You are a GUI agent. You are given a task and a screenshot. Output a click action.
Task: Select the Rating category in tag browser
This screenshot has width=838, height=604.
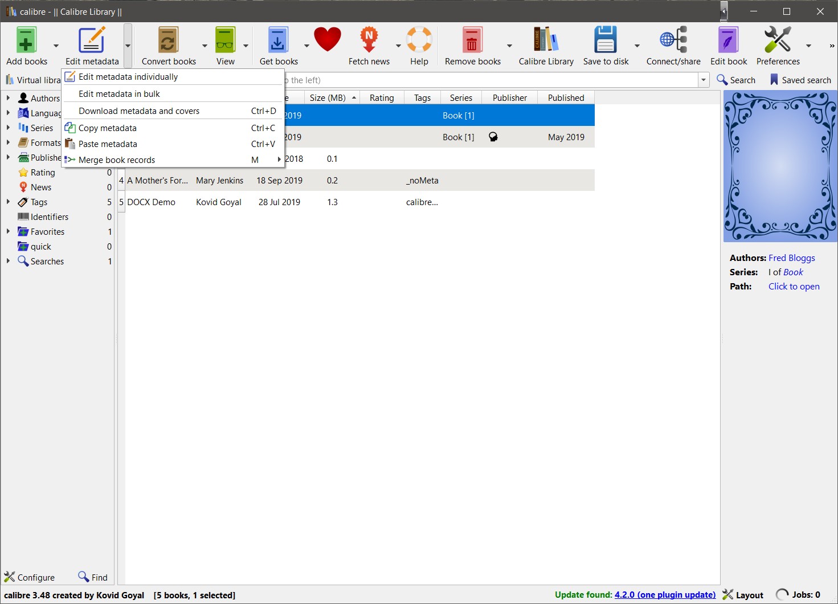click(x=43, y=172)
